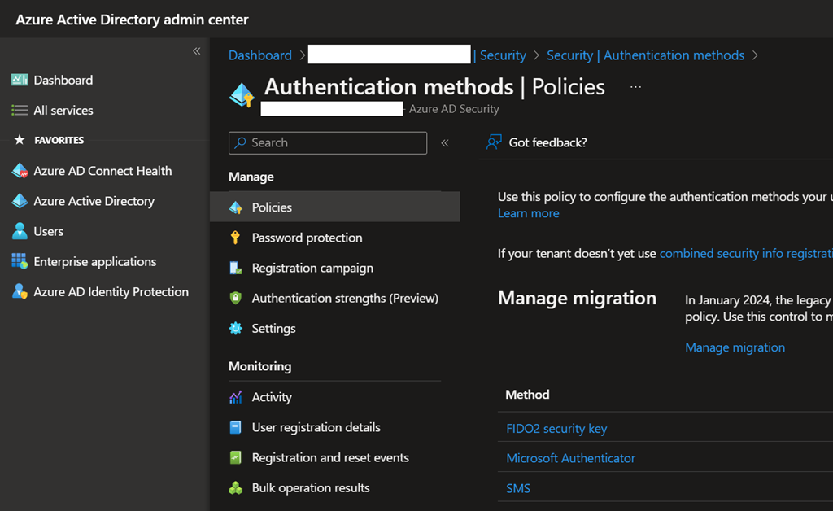
Task: Collapse the Manage menu panel
Action: click(445, 142)
